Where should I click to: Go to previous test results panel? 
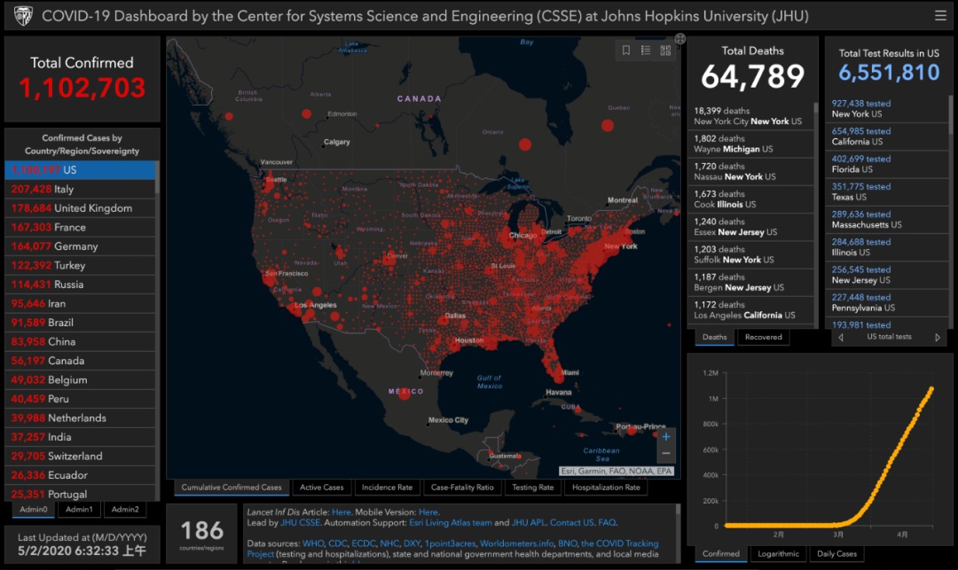(x=841, y=338)
